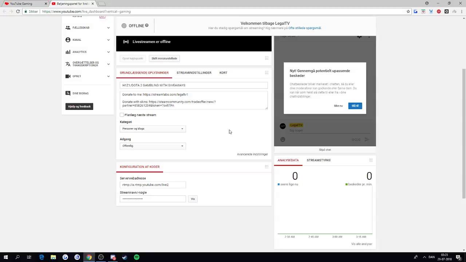Click the Windows taskbar search icon
The height and width of the screenshot is (262, 466).
point(17,257)
